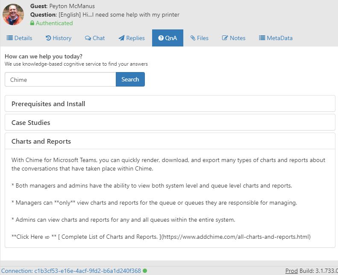Click the green connection status dot

(x=145, y=271)
